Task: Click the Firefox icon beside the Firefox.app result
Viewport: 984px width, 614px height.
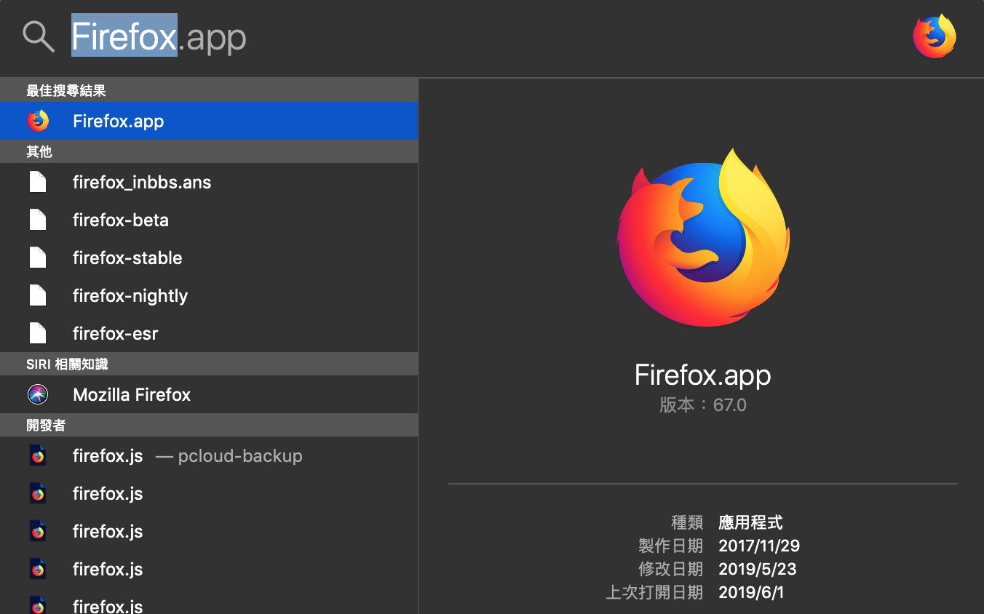Action: pos(38,121)
